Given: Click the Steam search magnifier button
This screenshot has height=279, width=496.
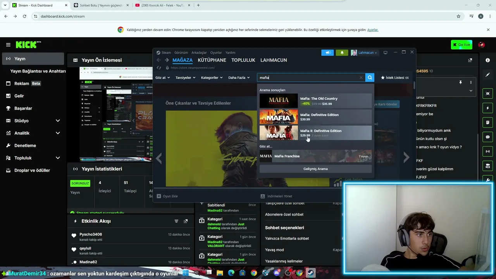Looking at the screenshot, I should tap(370, 77).
